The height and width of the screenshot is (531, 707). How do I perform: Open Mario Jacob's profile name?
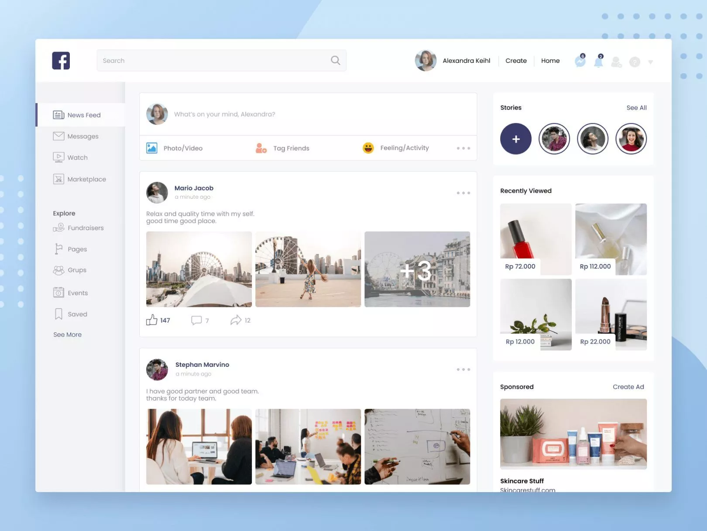tap(194, 188)
